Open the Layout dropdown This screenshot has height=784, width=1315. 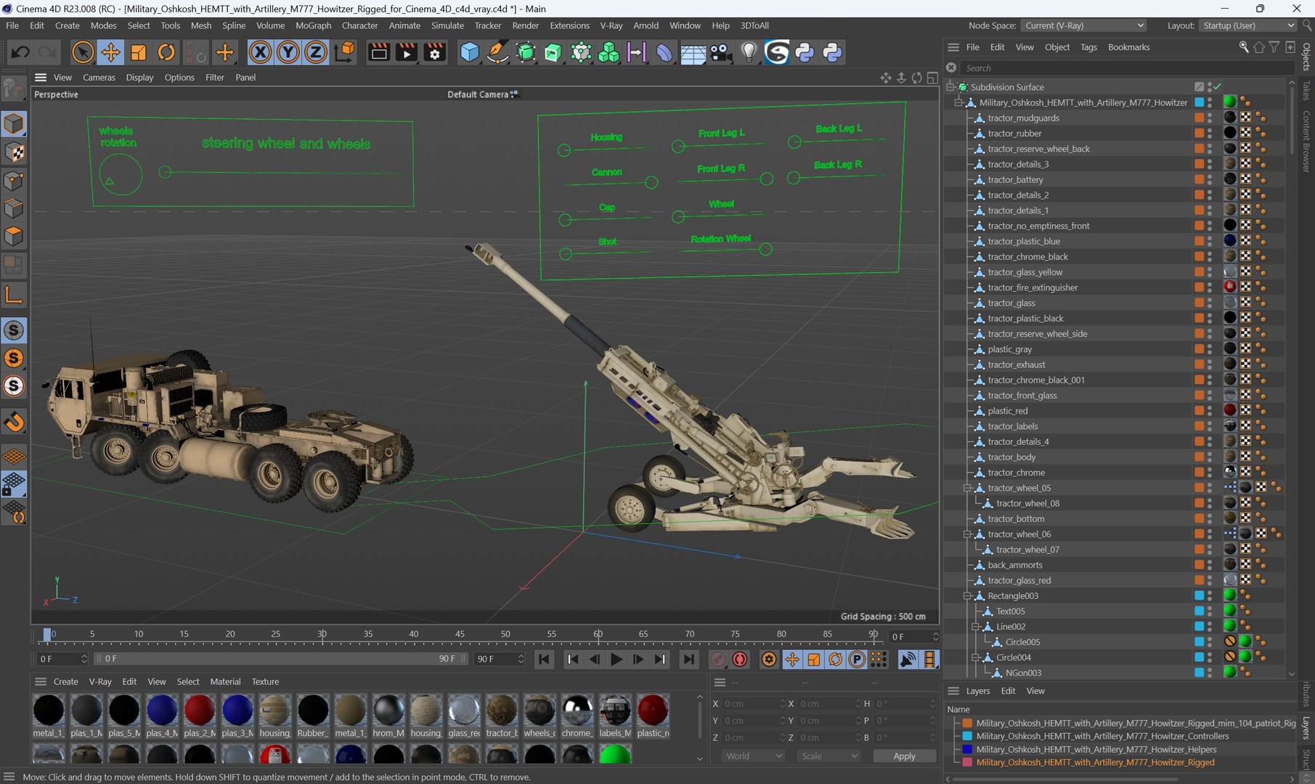coord(1247,25)
